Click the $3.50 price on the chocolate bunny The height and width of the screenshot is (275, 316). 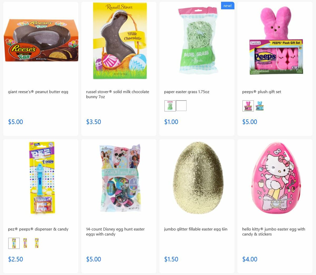click(93, 122)
